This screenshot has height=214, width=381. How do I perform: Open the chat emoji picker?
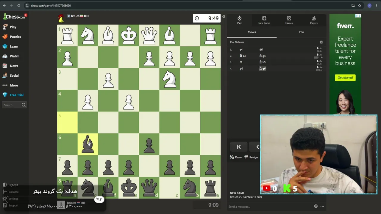[x=316, y=206]
